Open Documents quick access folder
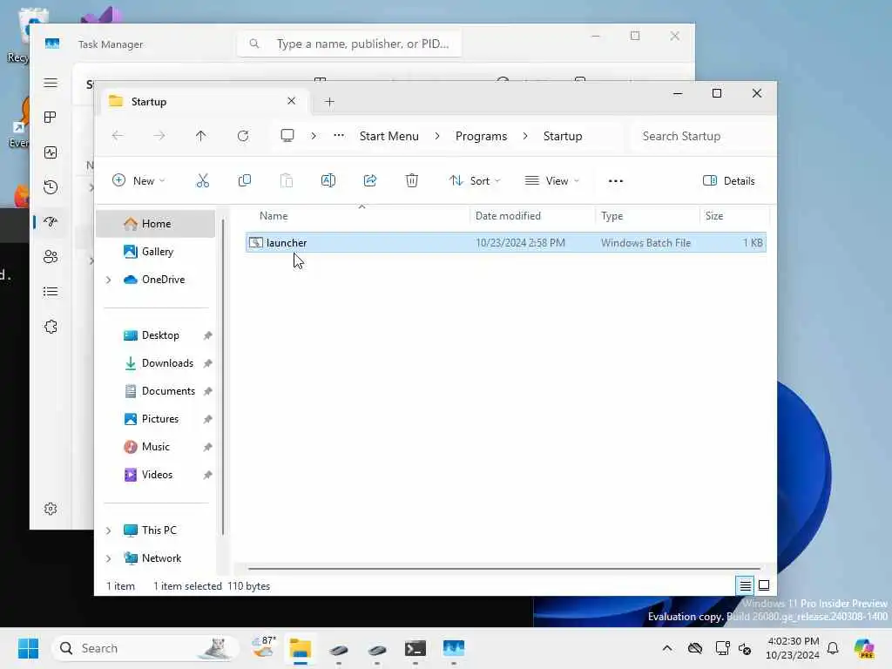The image size is (892, 669). (160, 391)
